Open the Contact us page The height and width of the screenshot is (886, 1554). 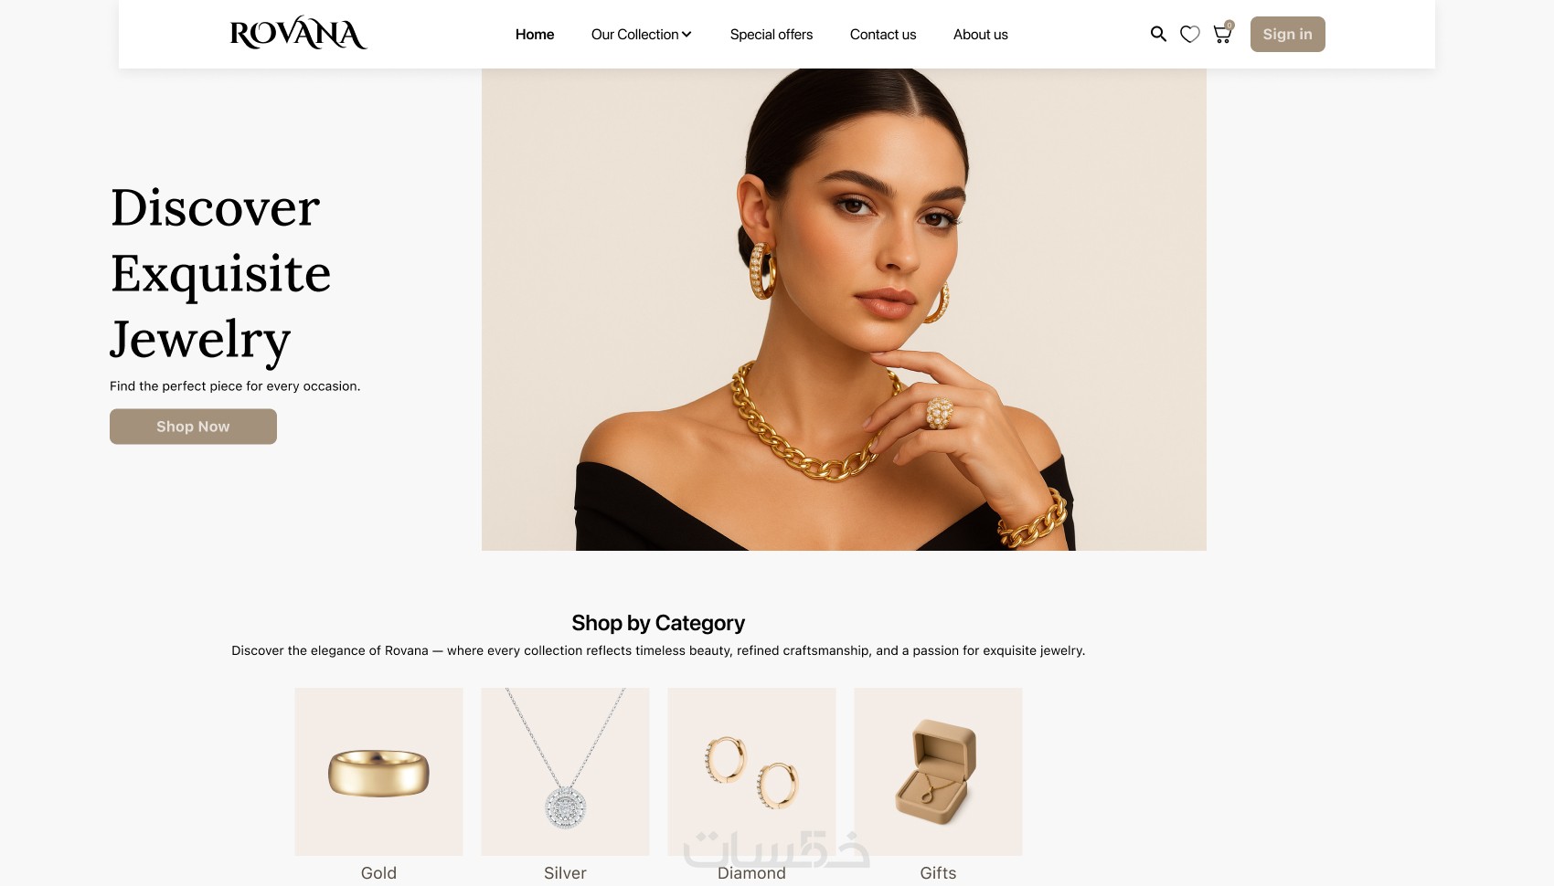pyautogui.click(x=883, y=35)
